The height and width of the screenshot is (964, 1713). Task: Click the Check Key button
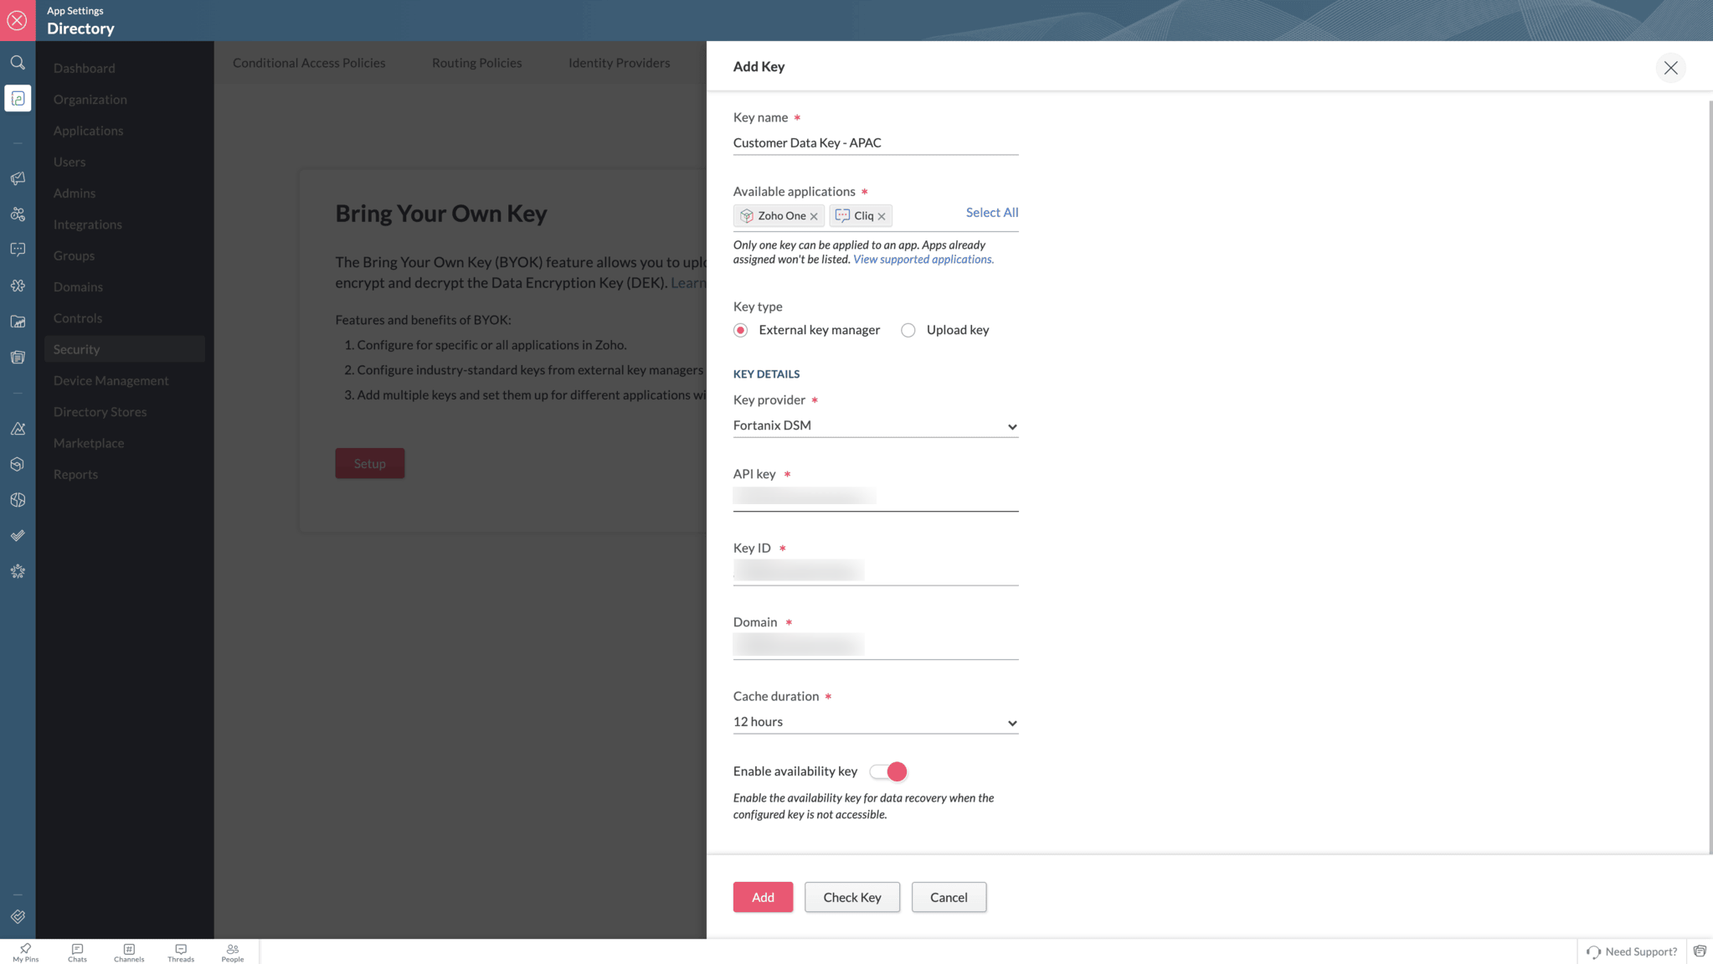point(851,897)
